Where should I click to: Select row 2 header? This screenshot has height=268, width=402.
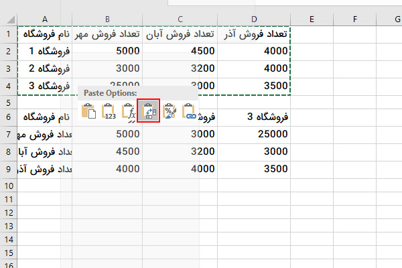(9, 52)
